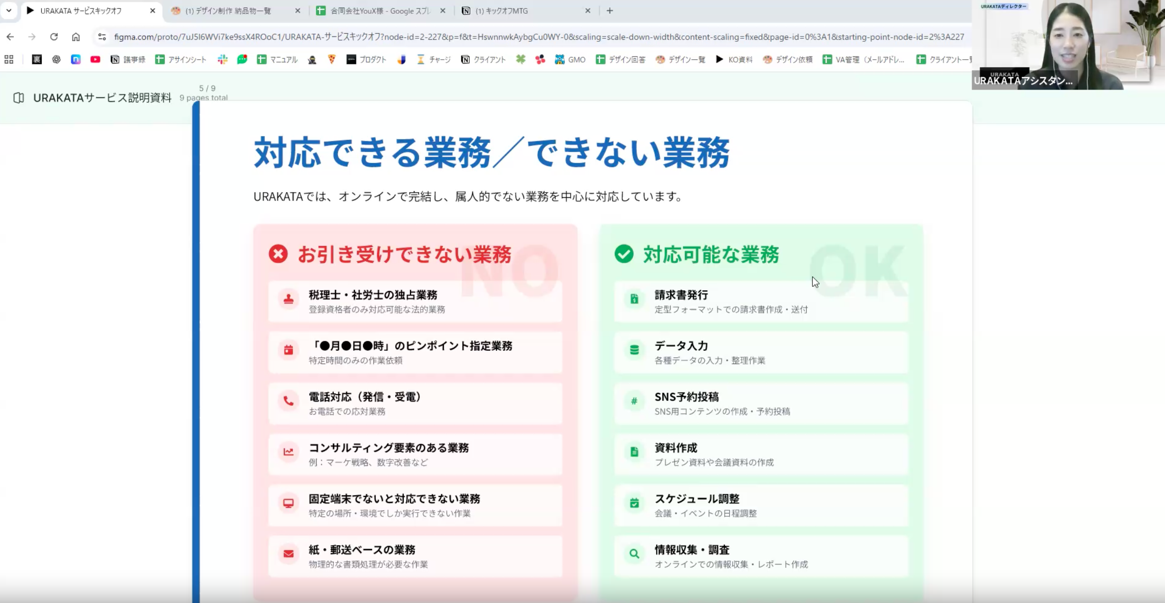
Task: Click the browser reload icon
Action: click(54, 37)
